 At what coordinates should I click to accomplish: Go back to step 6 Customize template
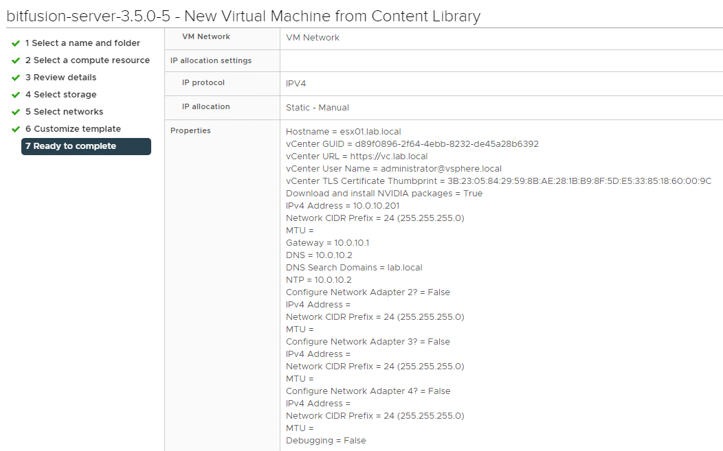coord(73,128)
